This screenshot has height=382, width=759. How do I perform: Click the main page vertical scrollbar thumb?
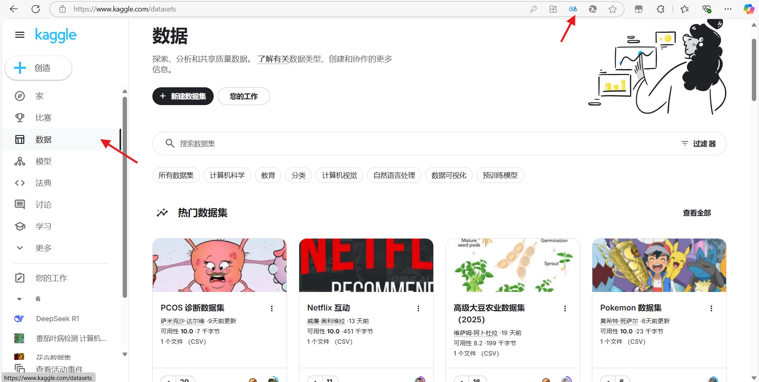pyautogui.click(x=754, y=70)
